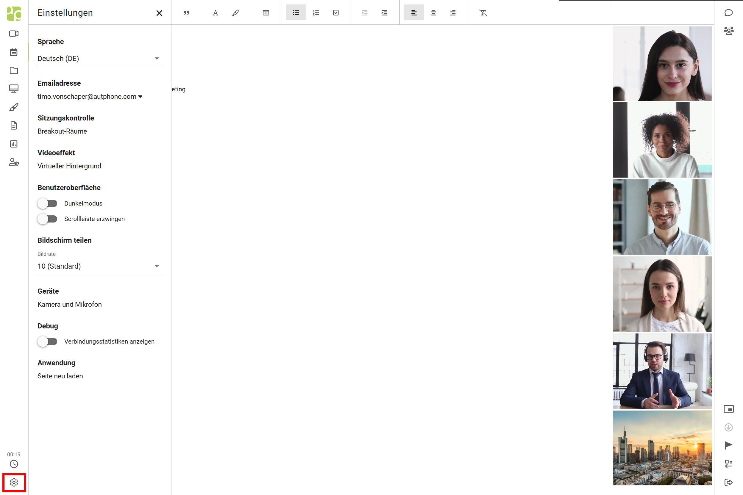The width and height of the screenshot is (743, 495).
Task: Open the calendar sidebar item
Action: click(14, 52)
